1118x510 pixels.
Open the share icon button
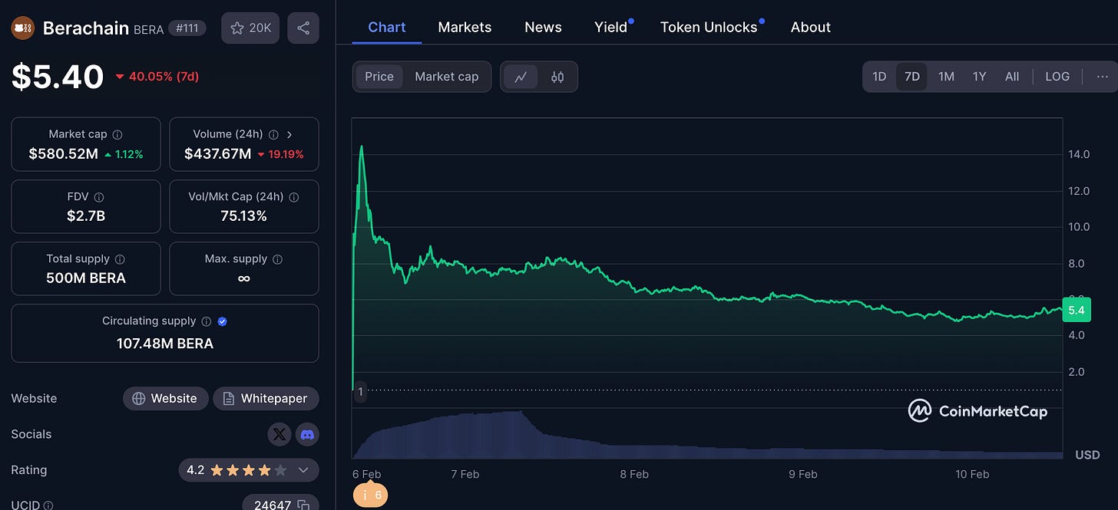pyautogui.click(x=303, y=28)
